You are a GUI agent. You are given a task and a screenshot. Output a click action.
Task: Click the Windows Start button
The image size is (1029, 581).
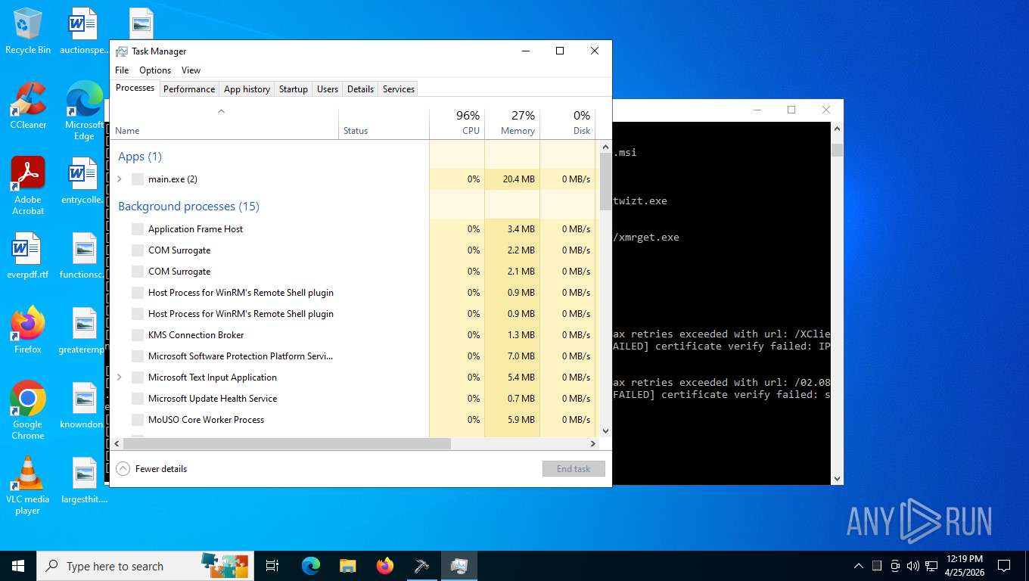point(18,566)
